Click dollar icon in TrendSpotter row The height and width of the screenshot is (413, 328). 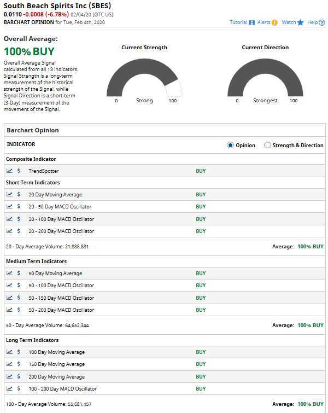pyautogui.click(x=19, y=171)
